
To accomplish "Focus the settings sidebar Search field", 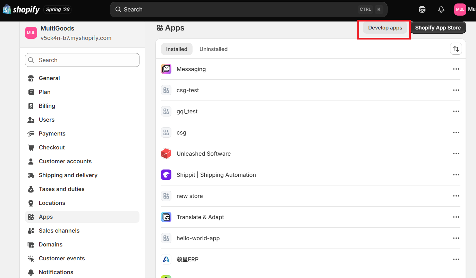I will click(82, 60).
